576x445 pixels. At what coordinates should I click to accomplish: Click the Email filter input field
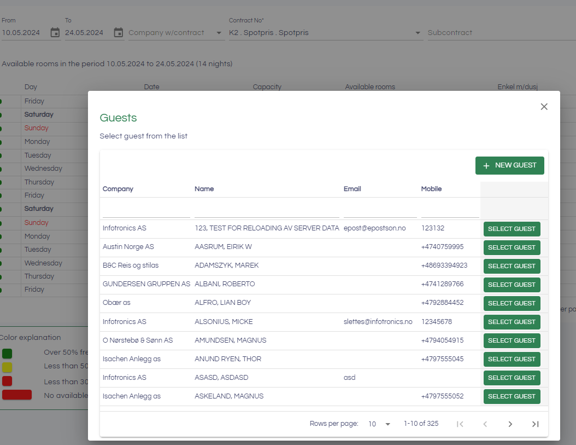(x=380, y=211)
